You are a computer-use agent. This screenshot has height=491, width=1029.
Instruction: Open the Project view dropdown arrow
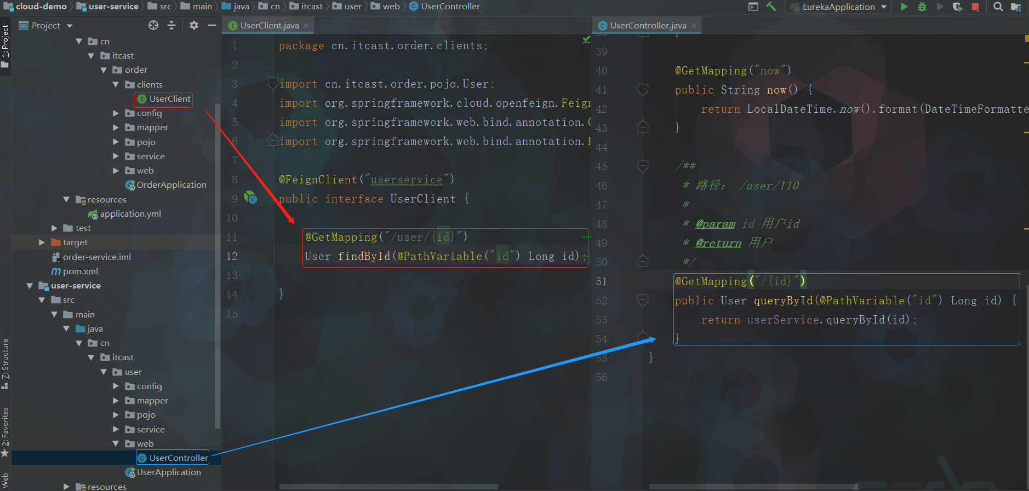click(x=70, y=26)
